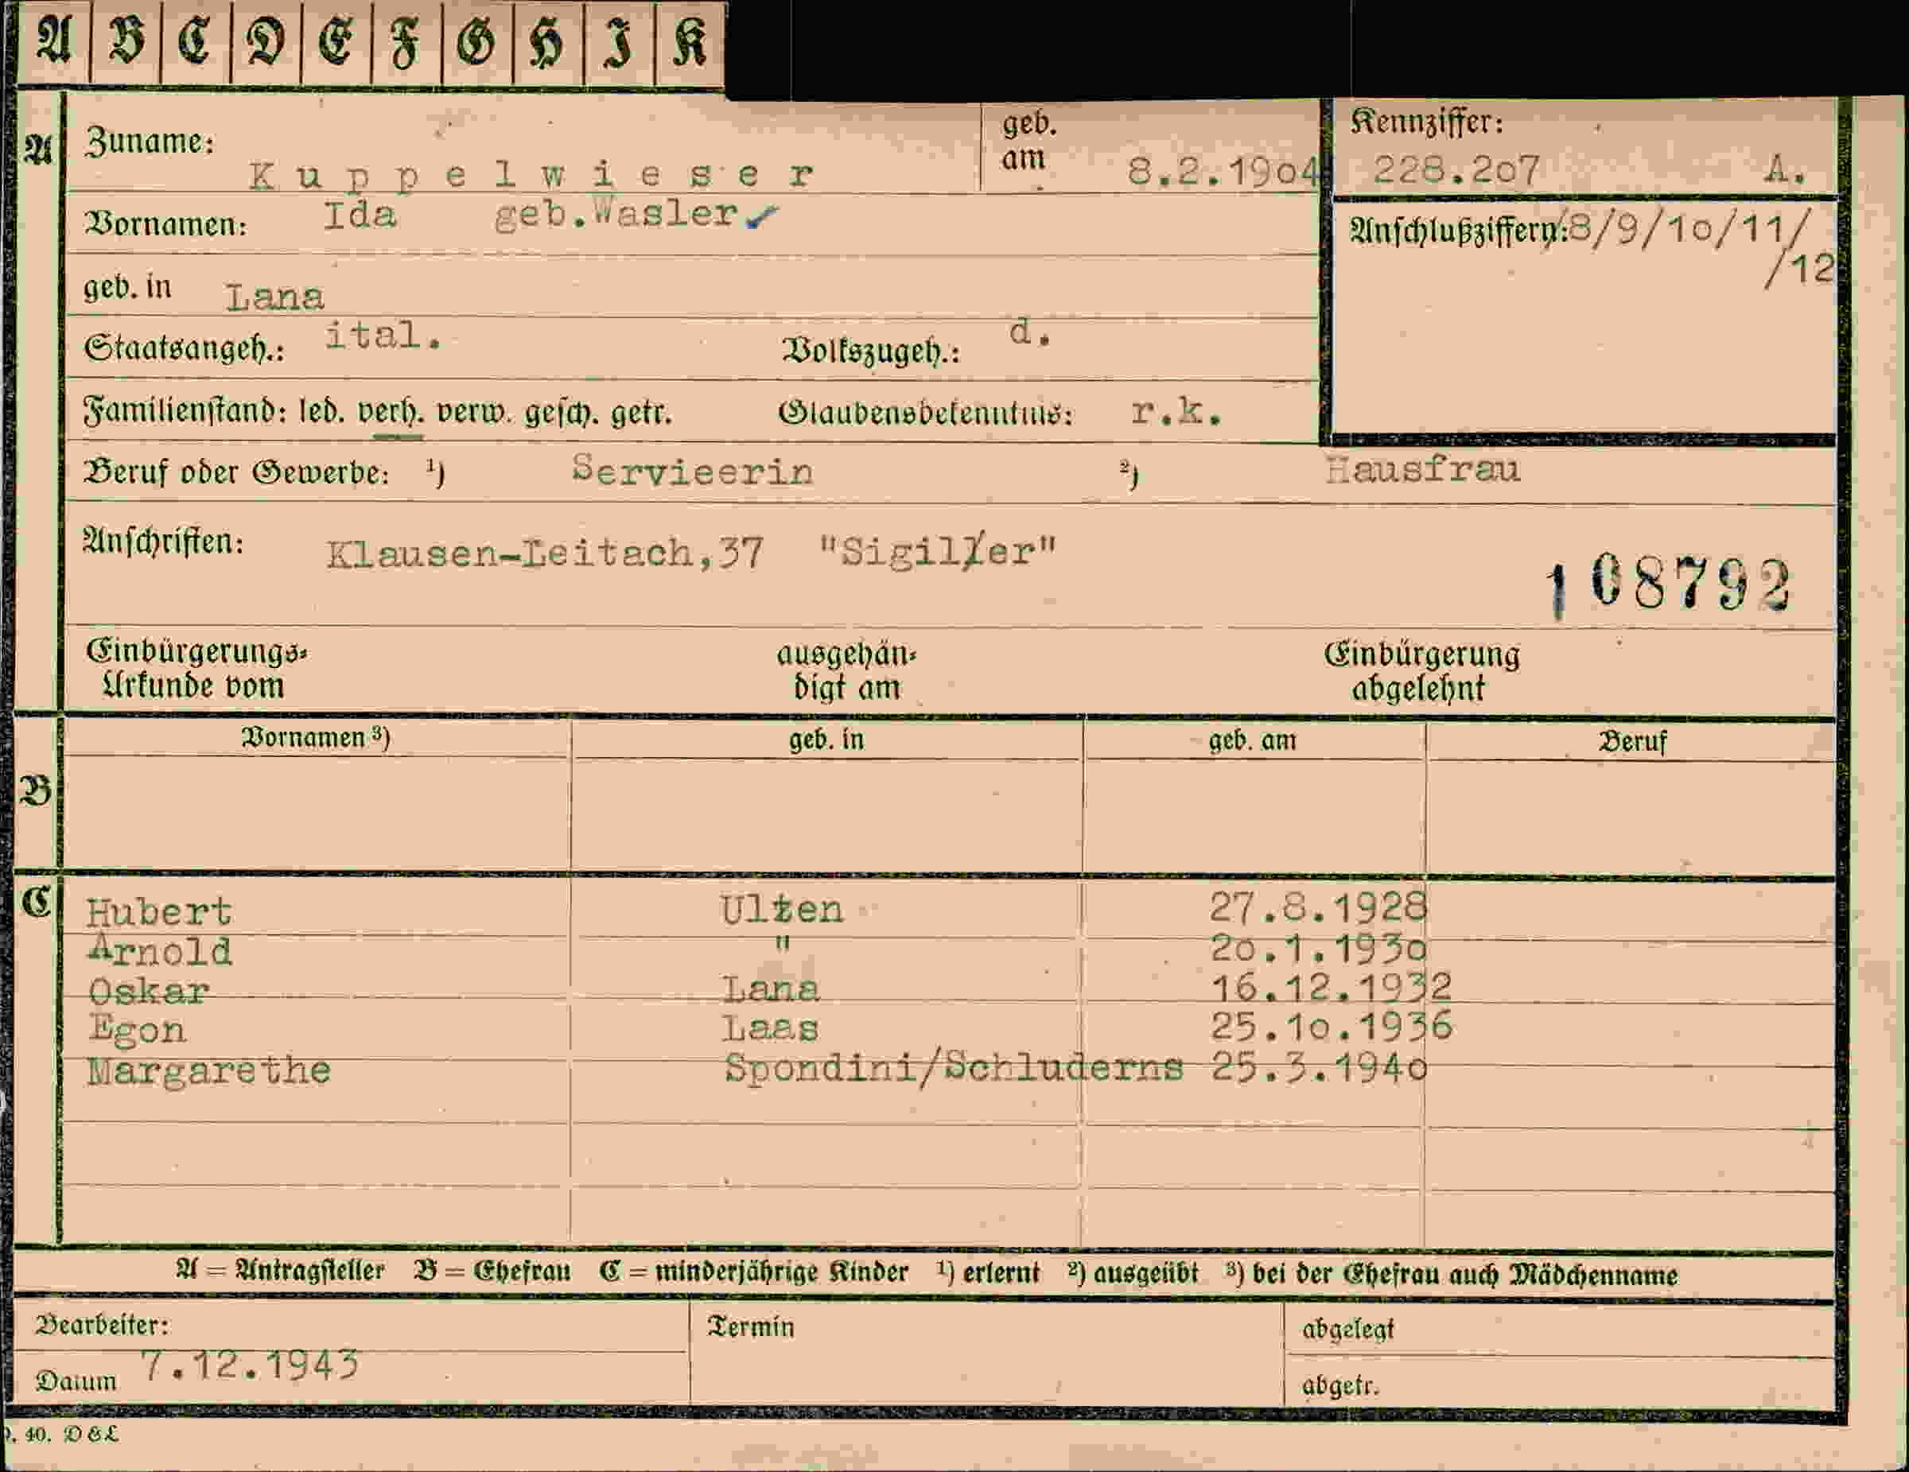Click the birth date 16.12.1932
The width and height of the screenshot is (1909, 1472).
[1331, 987]
